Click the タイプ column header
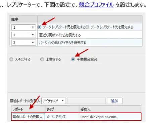 [x=62, y=109]
